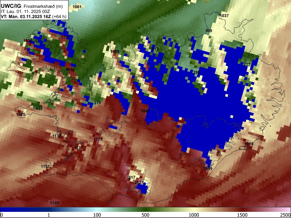Viewport: 291px width, 218px height.
Task: Click the map value 309
Action: pos(208,31)
